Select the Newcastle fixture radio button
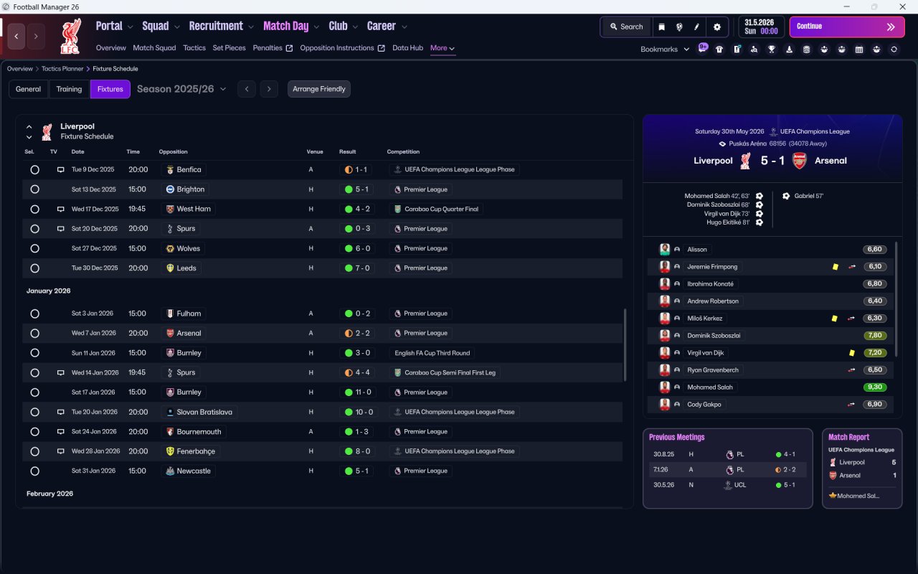 coord(34,471)
